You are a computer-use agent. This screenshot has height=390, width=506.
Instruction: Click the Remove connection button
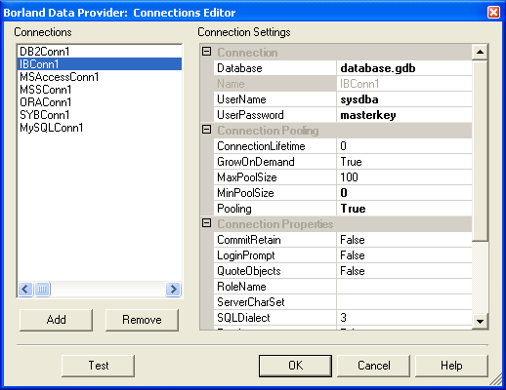[142, 320]
